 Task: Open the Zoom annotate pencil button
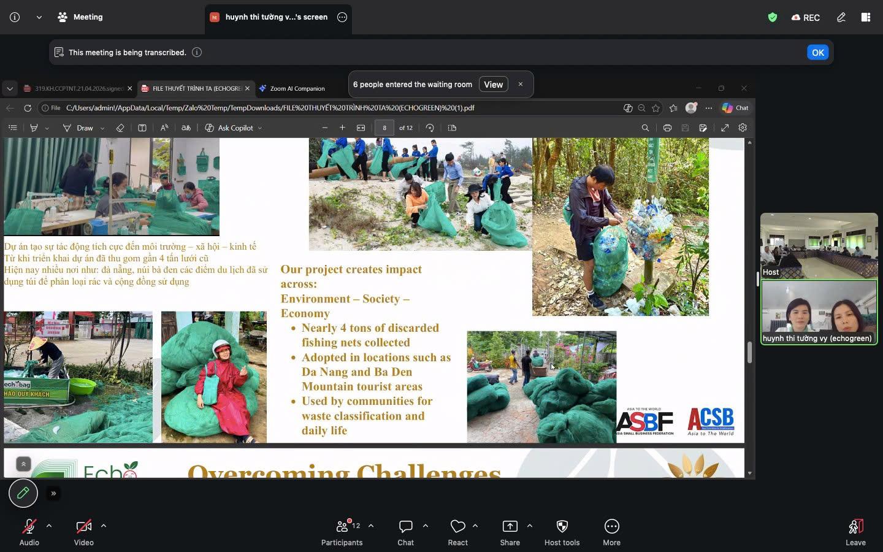coord(23,493)
